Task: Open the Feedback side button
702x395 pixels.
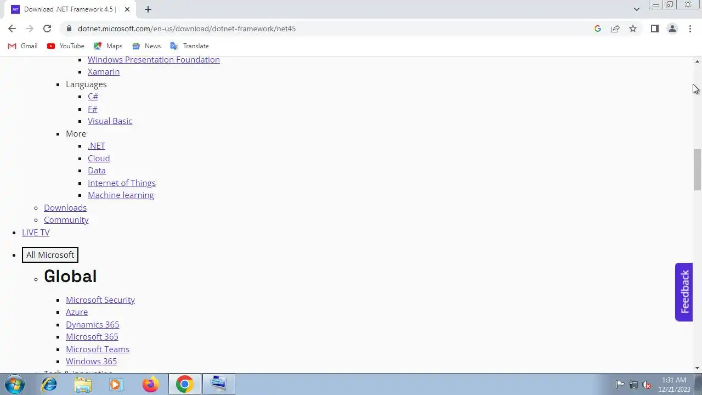Action: pos(684,292)
